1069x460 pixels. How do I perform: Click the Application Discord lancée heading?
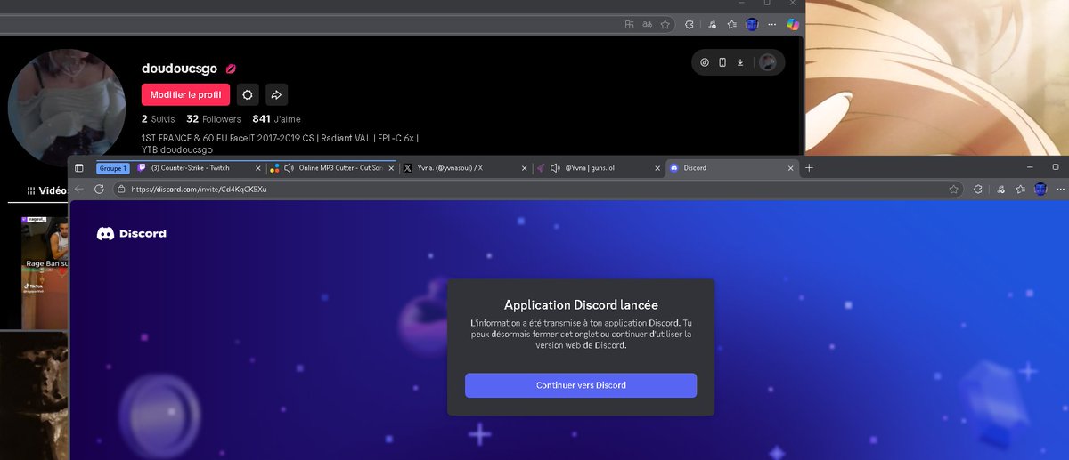click(x=581, y=304)
